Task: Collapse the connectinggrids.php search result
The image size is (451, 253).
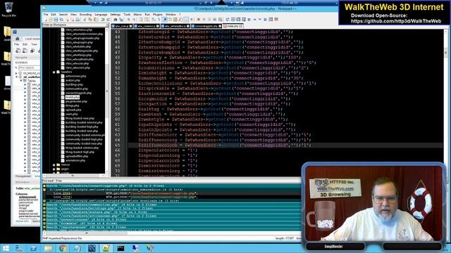Action: pyautogui.click(x=44, y=186)
